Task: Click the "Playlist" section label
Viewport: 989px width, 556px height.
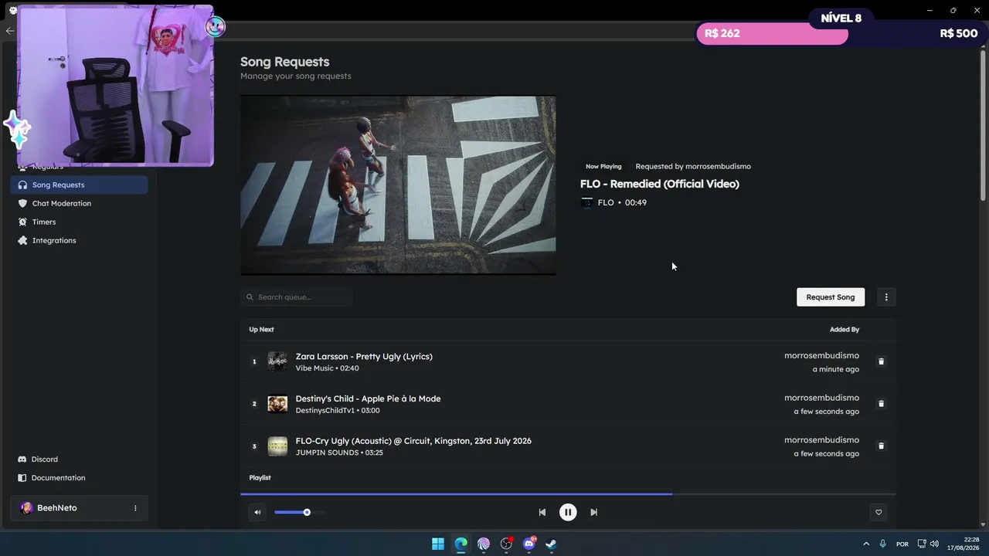Action: point(260,478)
